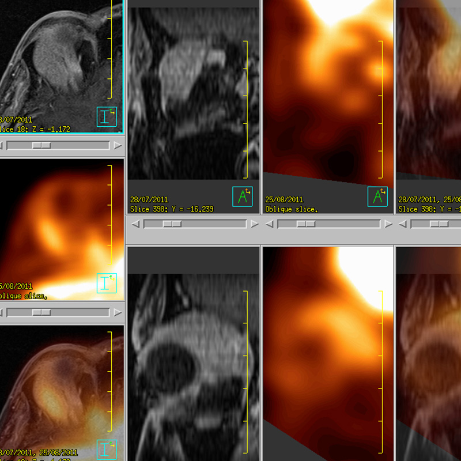Click the '28/07/2011, 25/08' label in far-right view
Viewport: 461px width, 461px height.
pyautogui.click(x=429, y=199)
